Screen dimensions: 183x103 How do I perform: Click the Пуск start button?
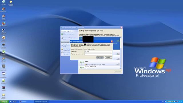pyautogui.click(x=4, y=102)
